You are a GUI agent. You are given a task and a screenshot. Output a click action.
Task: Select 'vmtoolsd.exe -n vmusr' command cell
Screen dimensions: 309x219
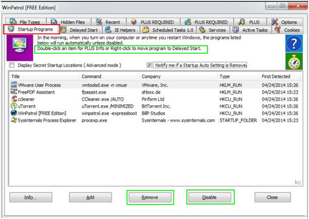(x=105, y=85)
